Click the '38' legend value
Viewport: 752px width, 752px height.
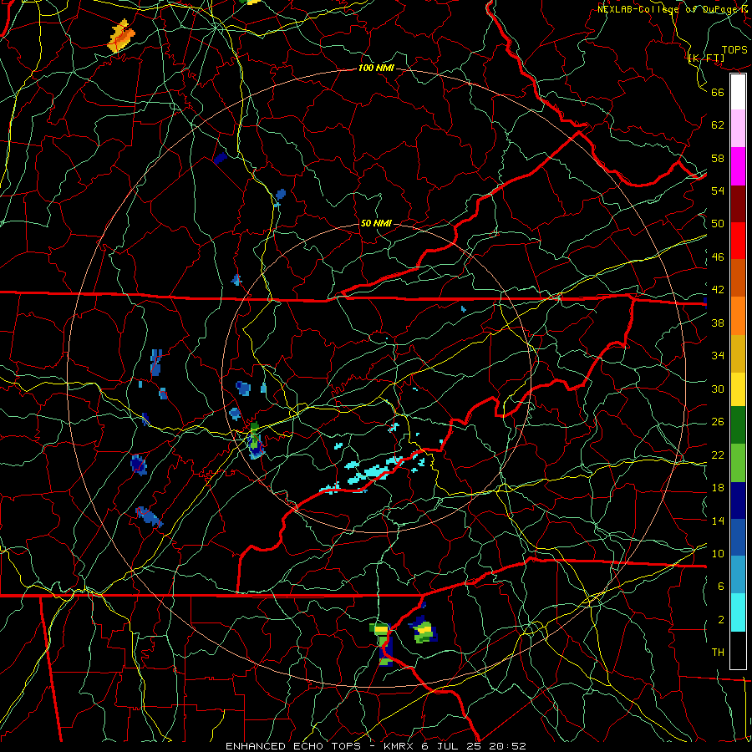718,323
